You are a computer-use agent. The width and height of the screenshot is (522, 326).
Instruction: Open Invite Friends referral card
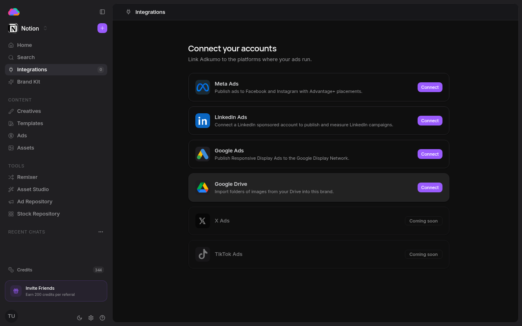(x=56, y=291)
